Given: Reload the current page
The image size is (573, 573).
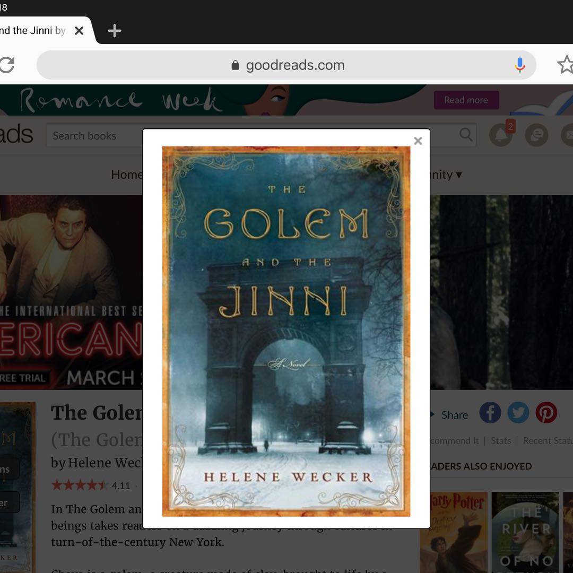Looking at the screenshot, I should (6, 65).
